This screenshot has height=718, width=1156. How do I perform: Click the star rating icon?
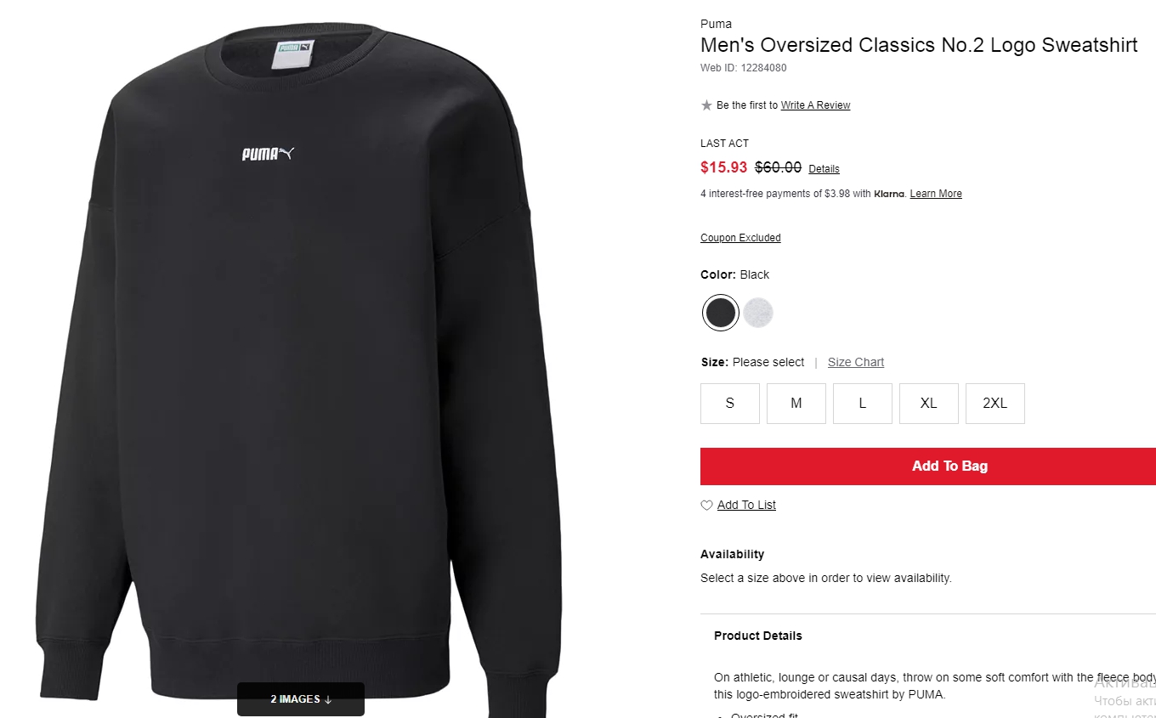coord(706,105)
